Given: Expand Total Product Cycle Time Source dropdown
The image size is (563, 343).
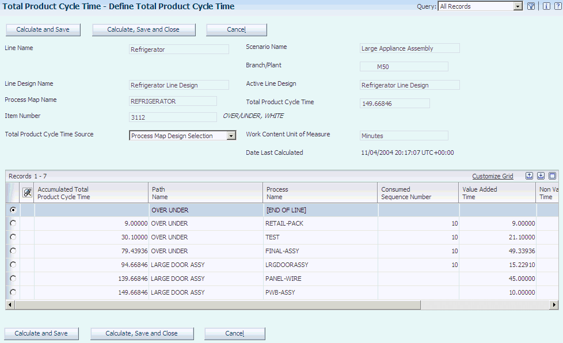Looking at the screenshot, I should click(231, 136).
